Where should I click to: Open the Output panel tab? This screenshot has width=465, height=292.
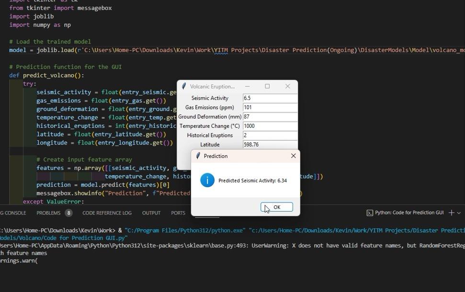[x=151, y=213]
